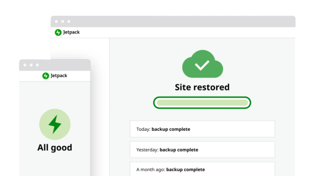Click the Jetpack logo icon in the large window
This screenshot has height=176, width=314.
(58, 32)
